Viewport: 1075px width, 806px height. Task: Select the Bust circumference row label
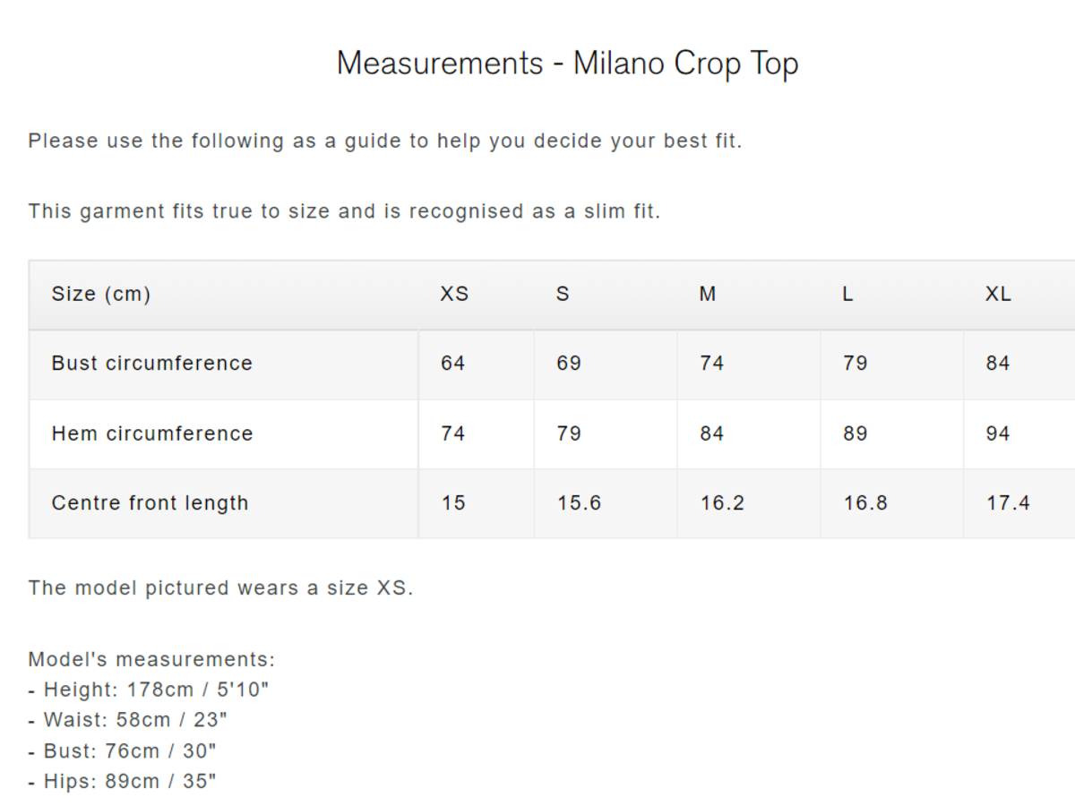pos(152,364)
